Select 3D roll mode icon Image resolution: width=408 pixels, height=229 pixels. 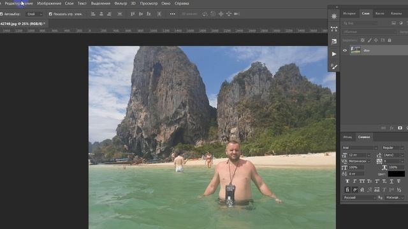[213, 14]
